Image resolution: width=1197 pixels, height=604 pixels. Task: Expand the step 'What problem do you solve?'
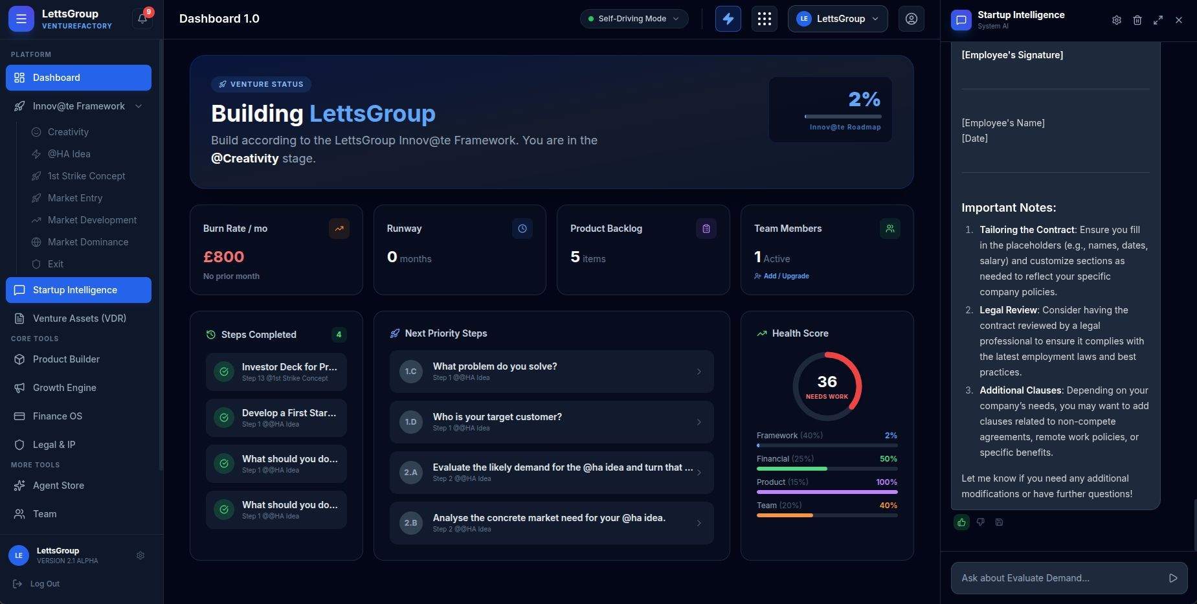click(551, 371)
